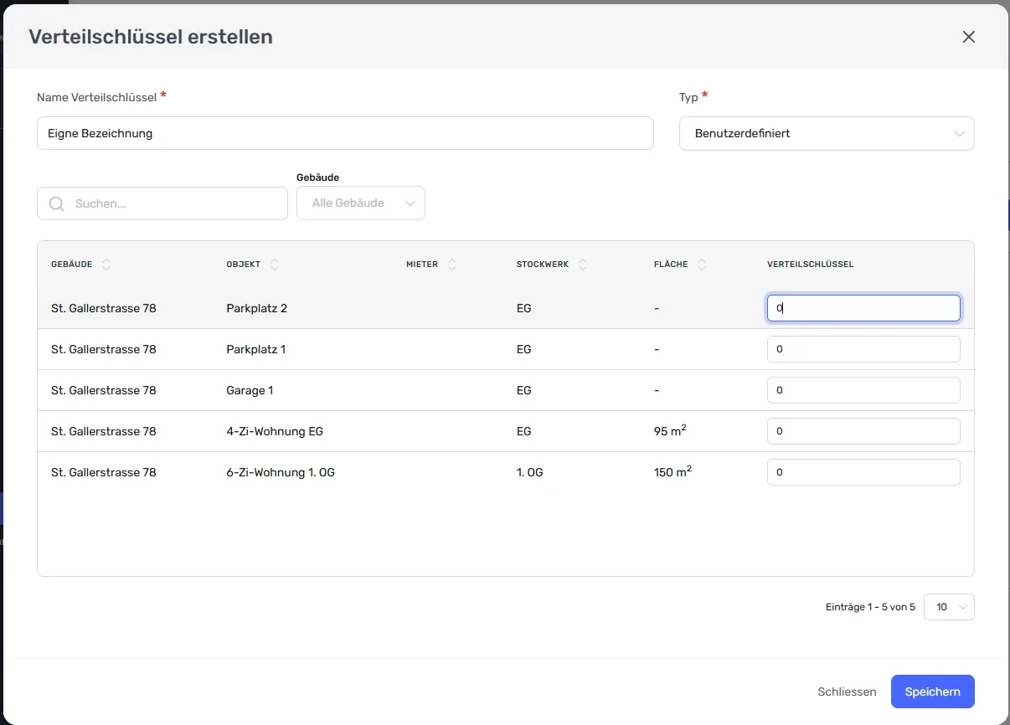The width and height of the screenshot is (1010, 725).
Task: Select Verteilschlüssel input for 6-Zi-Wohnung 1. OG
Action: point(863,472)
